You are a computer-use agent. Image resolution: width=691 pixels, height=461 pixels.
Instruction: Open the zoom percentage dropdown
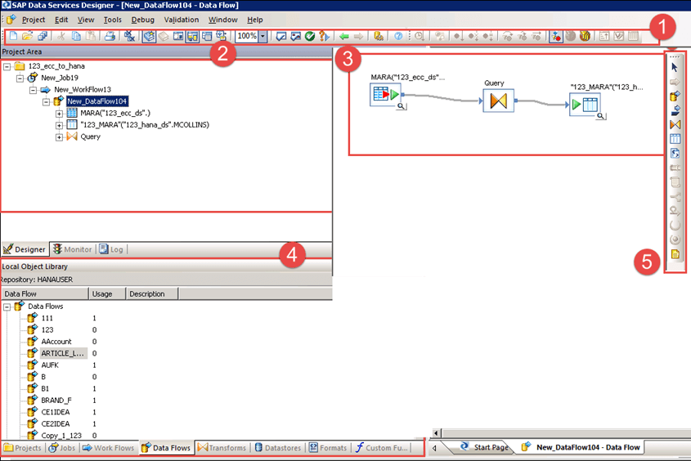point(262,37)
